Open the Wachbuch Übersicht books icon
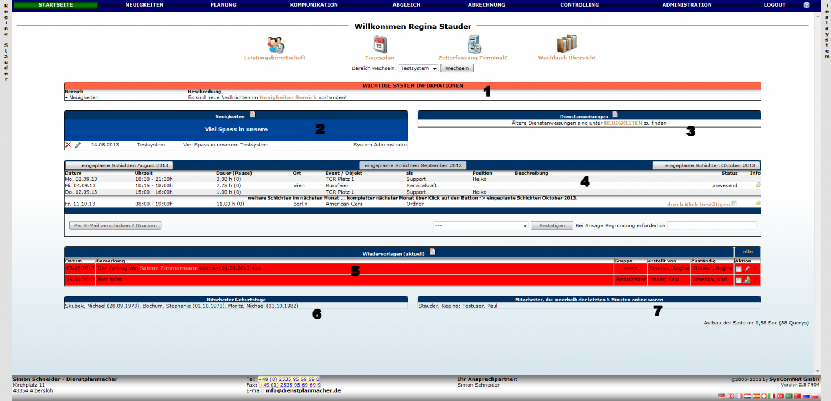This screenshot has height=401, width=831. pos(567,44)
